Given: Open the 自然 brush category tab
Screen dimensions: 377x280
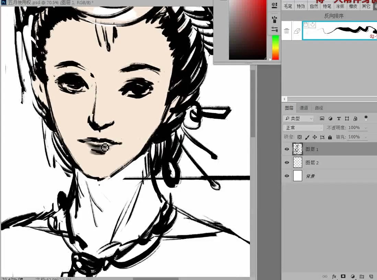Looking at the screenshot, I should click(314, 6).
